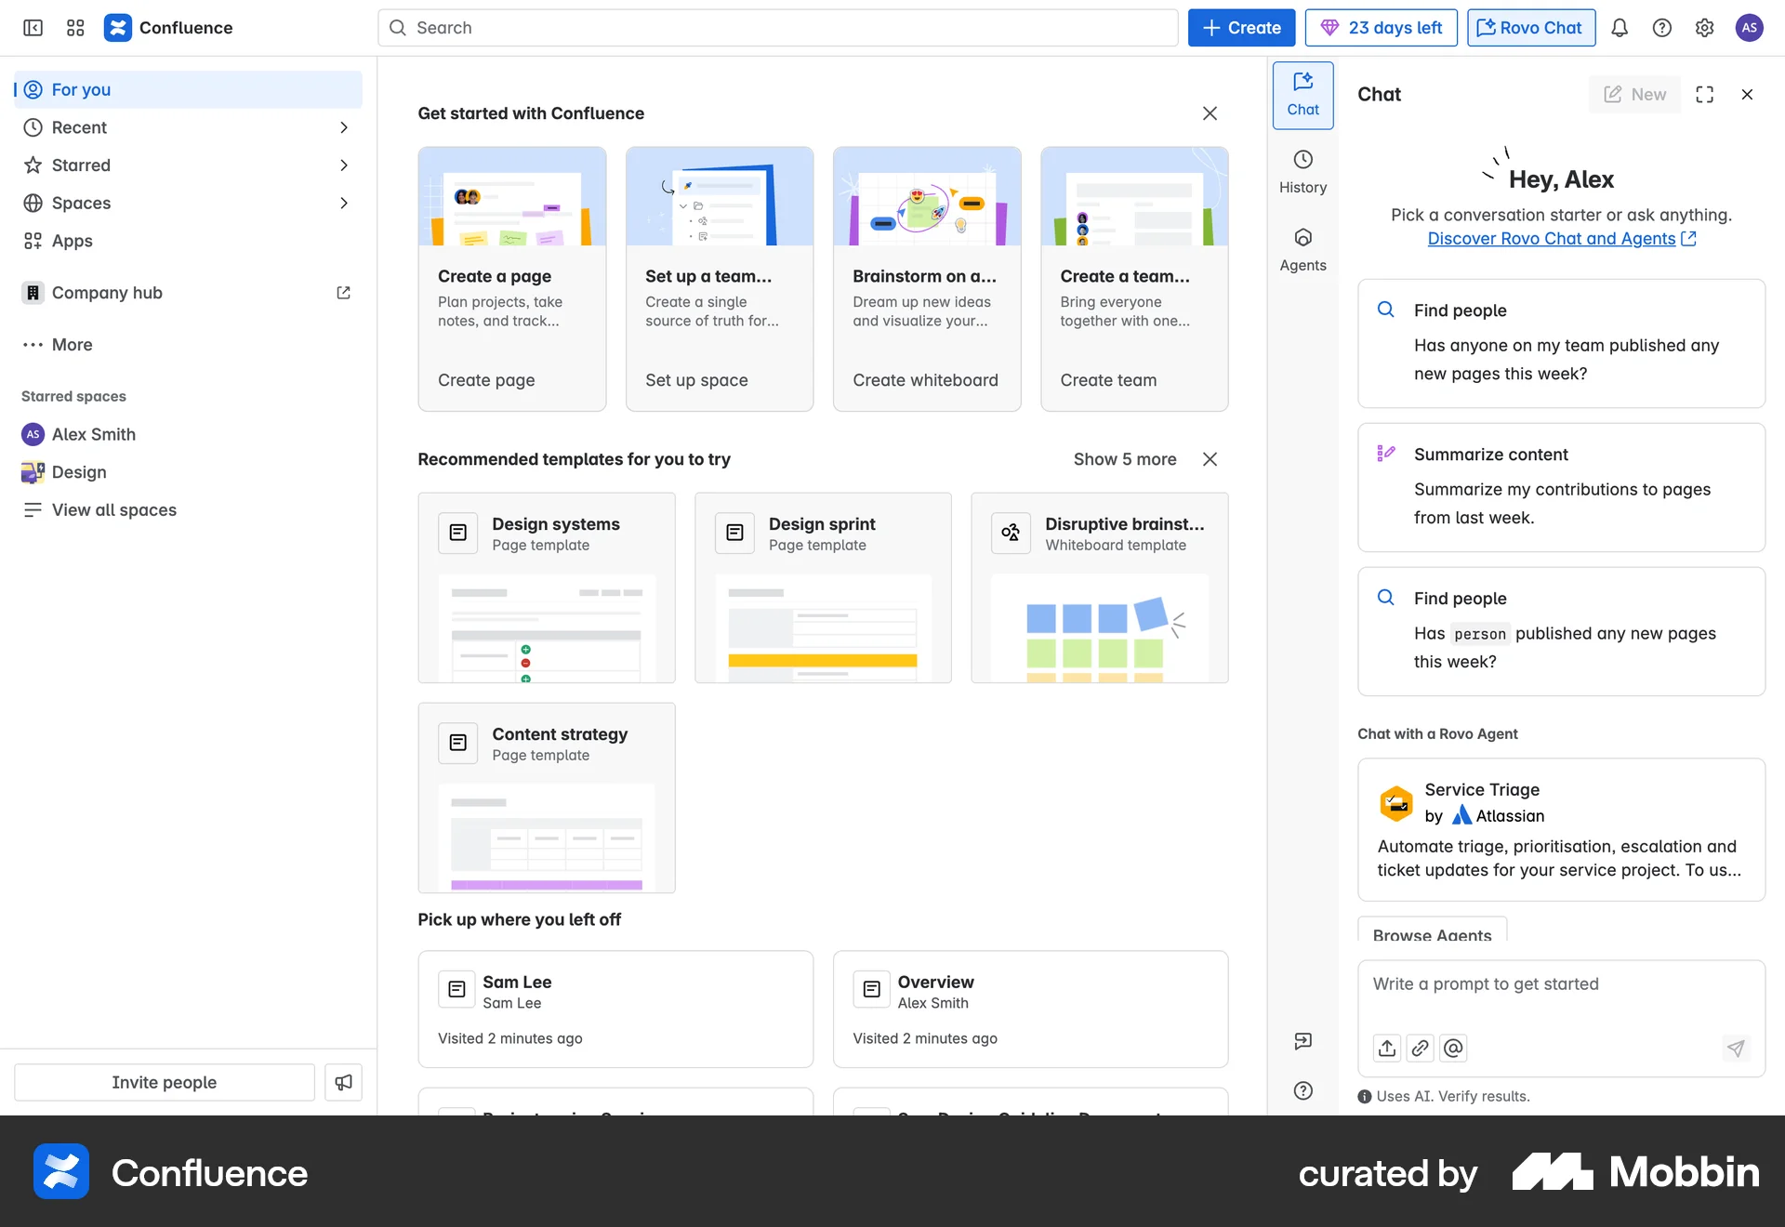Attach a file using the upload icon
Image resolution: width=1785 pixels, height=1227 pixels.
(1386, 1048)
